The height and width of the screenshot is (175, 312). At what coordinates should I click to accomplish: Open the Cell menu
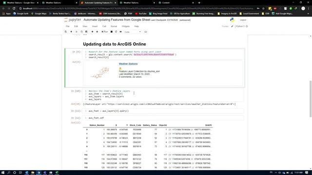[104, 26]
